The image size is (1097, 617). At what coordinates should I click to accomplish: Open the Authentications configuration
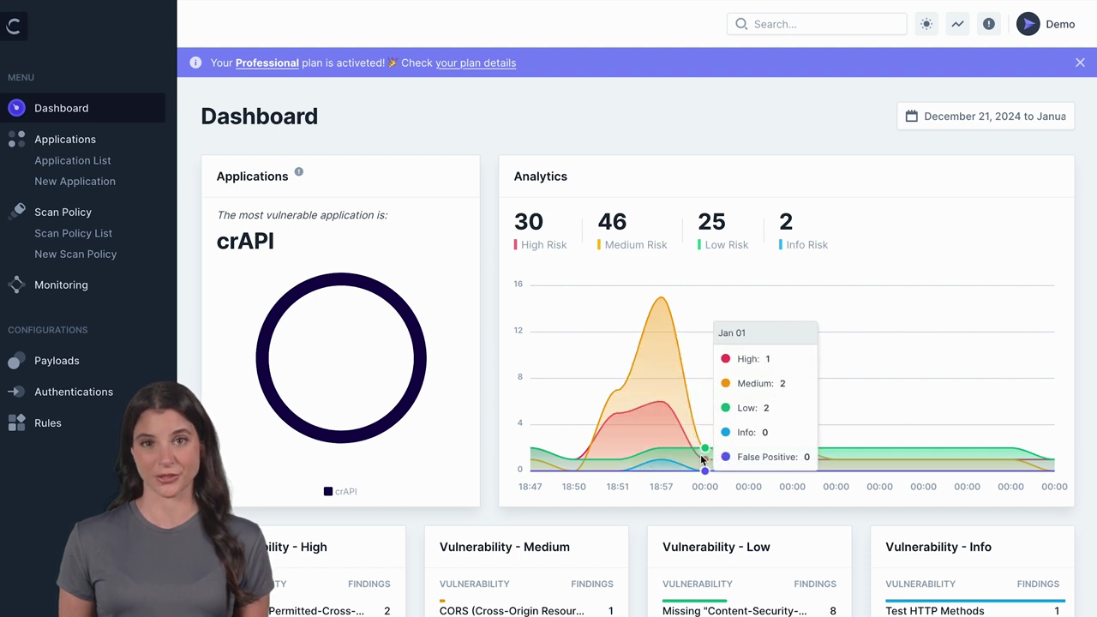click(74, 392)
